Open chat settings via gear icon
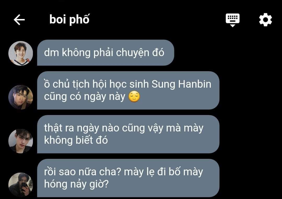282x199 pixels. (x=266, y=20)
